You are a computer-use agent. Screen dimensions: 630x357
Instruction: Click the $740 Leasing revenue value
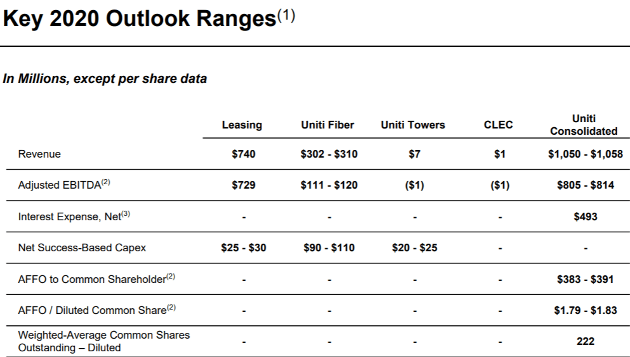click(244, 154)
